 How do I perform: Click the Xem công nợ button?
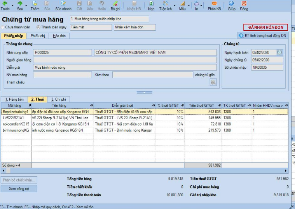pyautogui.click(x=19, y=189)
